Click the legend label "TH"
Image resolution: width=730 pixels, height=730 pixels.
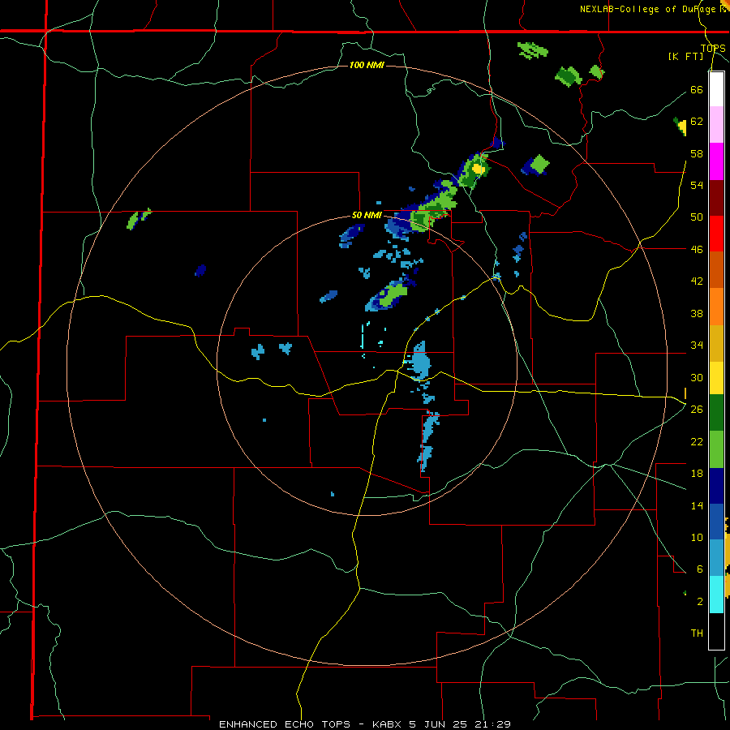point(697,633)
